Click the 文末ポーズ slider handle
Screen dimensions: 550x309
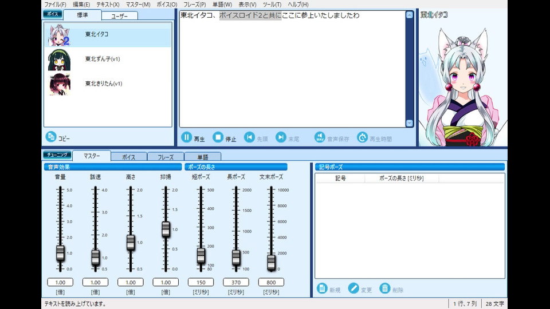[x=271, y=263]
